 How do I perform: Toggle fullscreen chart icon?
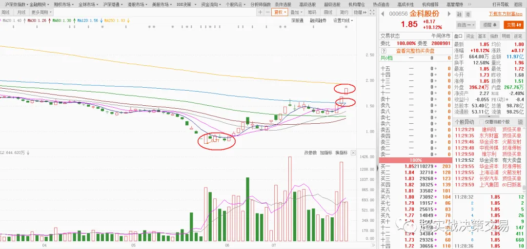click(x=372, y=12)
